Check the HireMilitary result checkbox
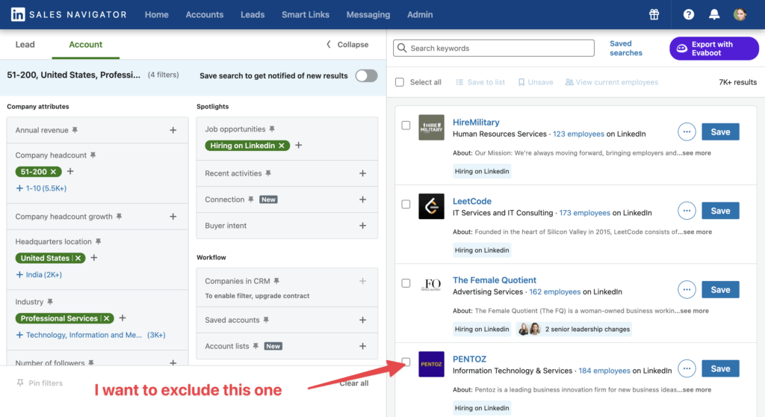Image resolution: width=765 pixels, height=417 pixels. [406, 126]
